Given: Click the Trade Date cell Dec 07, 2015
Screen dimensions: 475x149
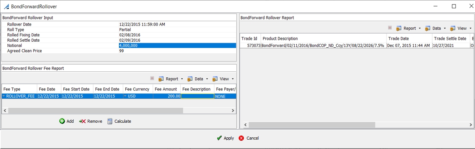Looking at the screenshot, I should click(x=409, y=45).
